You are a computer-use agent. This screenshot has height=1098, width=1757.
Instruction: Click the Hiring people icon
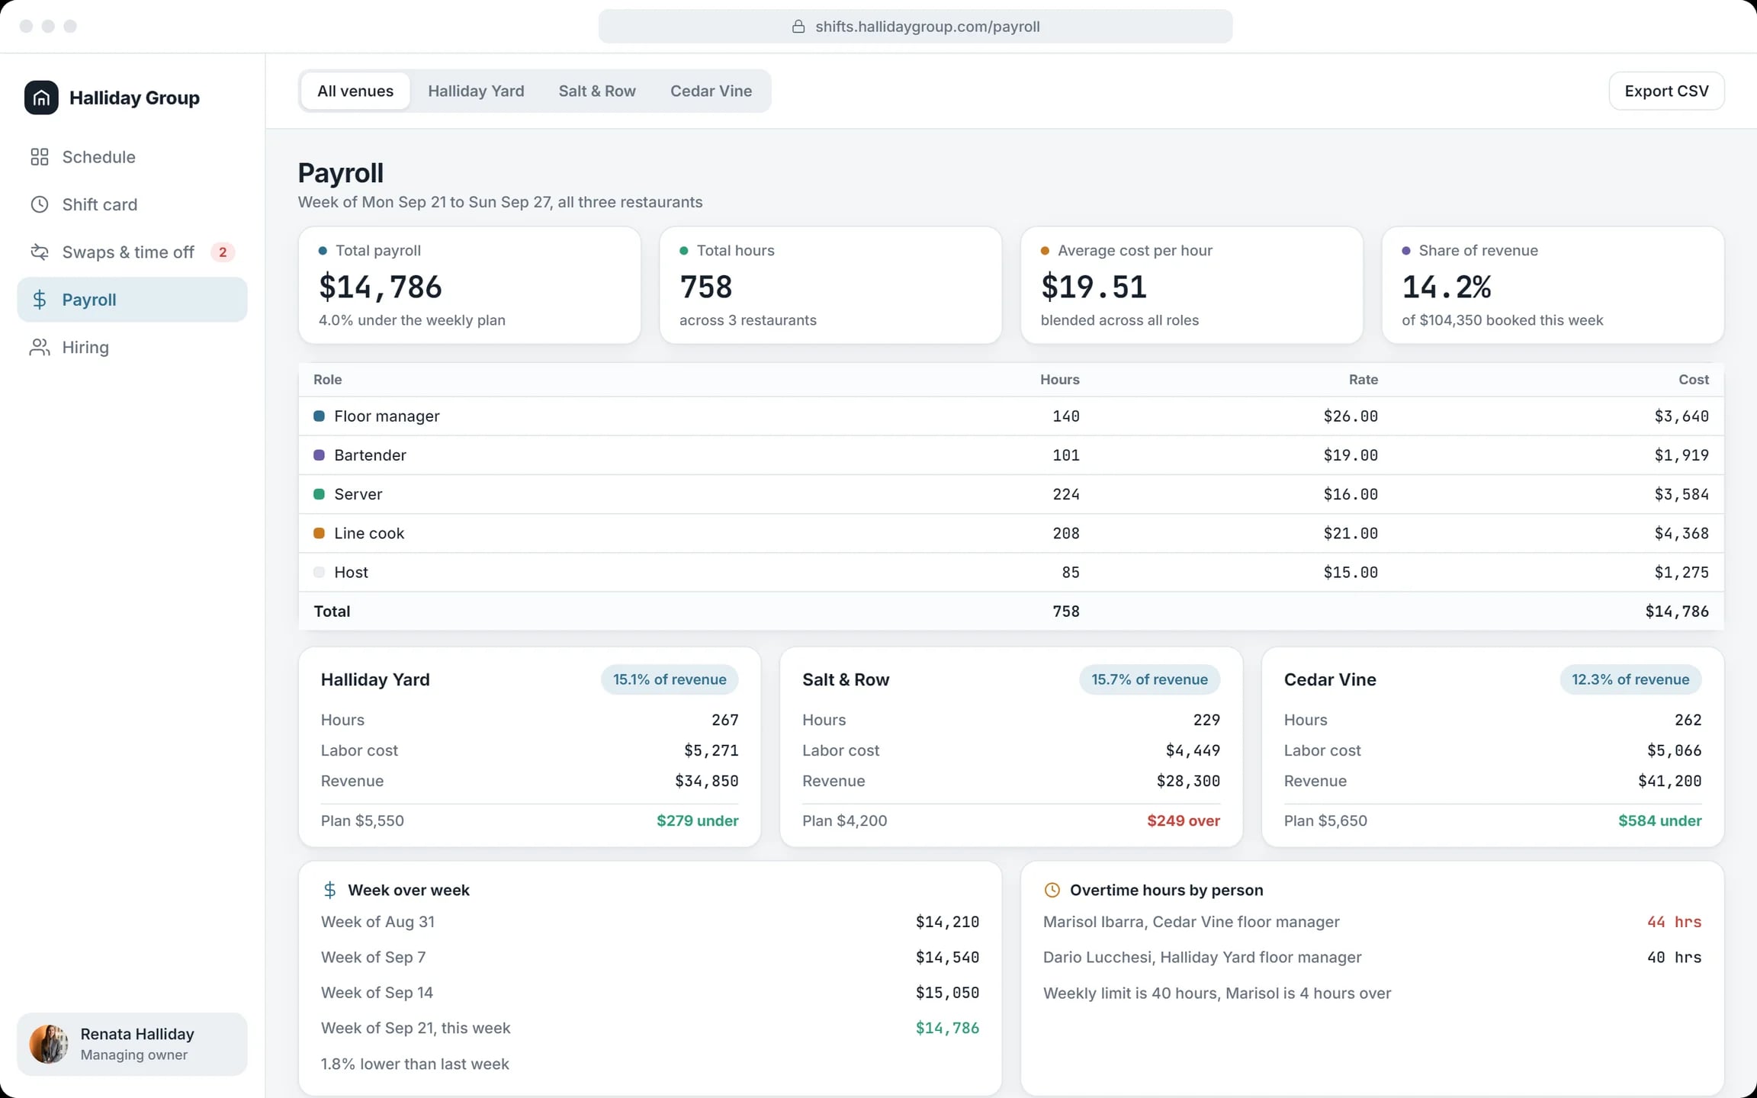point(40,347)
